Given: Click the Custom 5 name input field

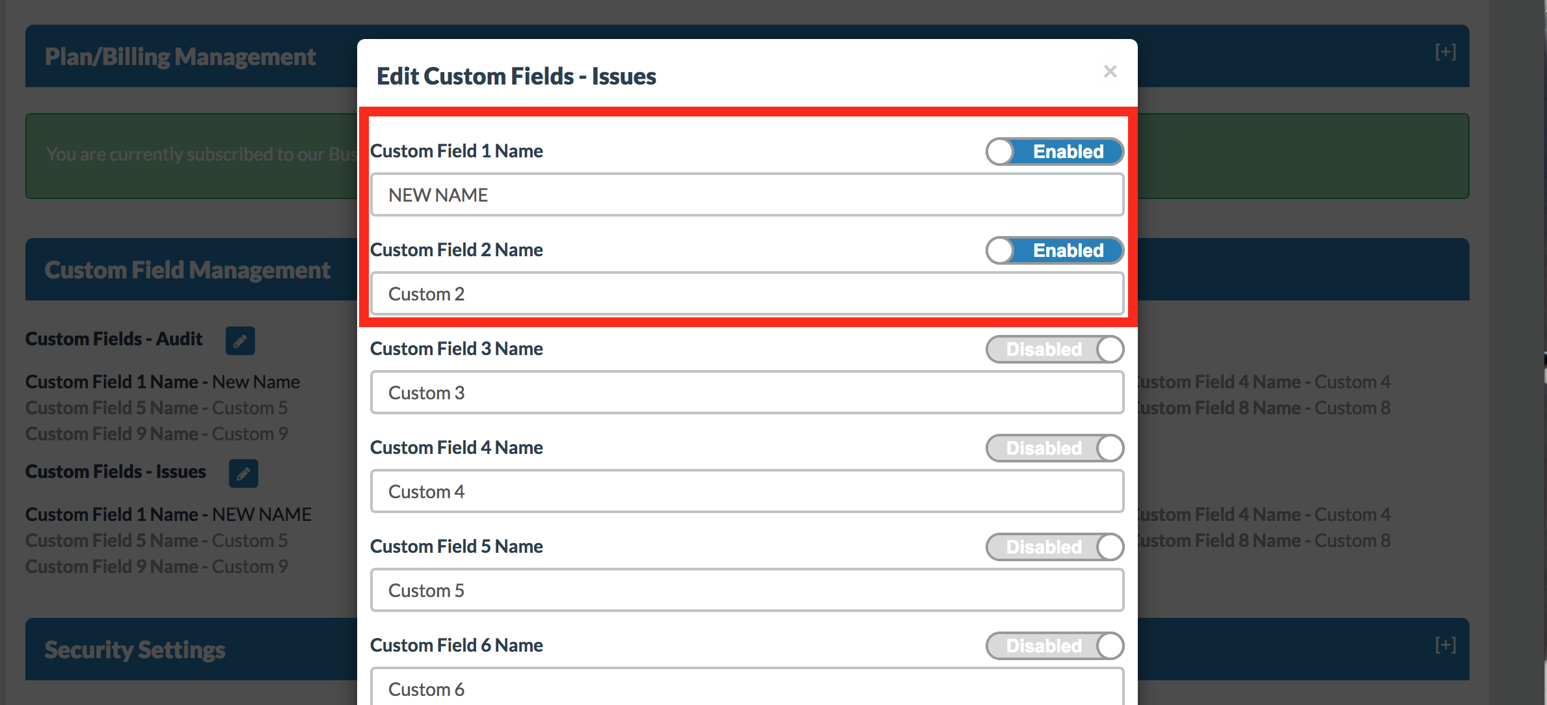Looking at the screenshot, I should coord(747,590).
